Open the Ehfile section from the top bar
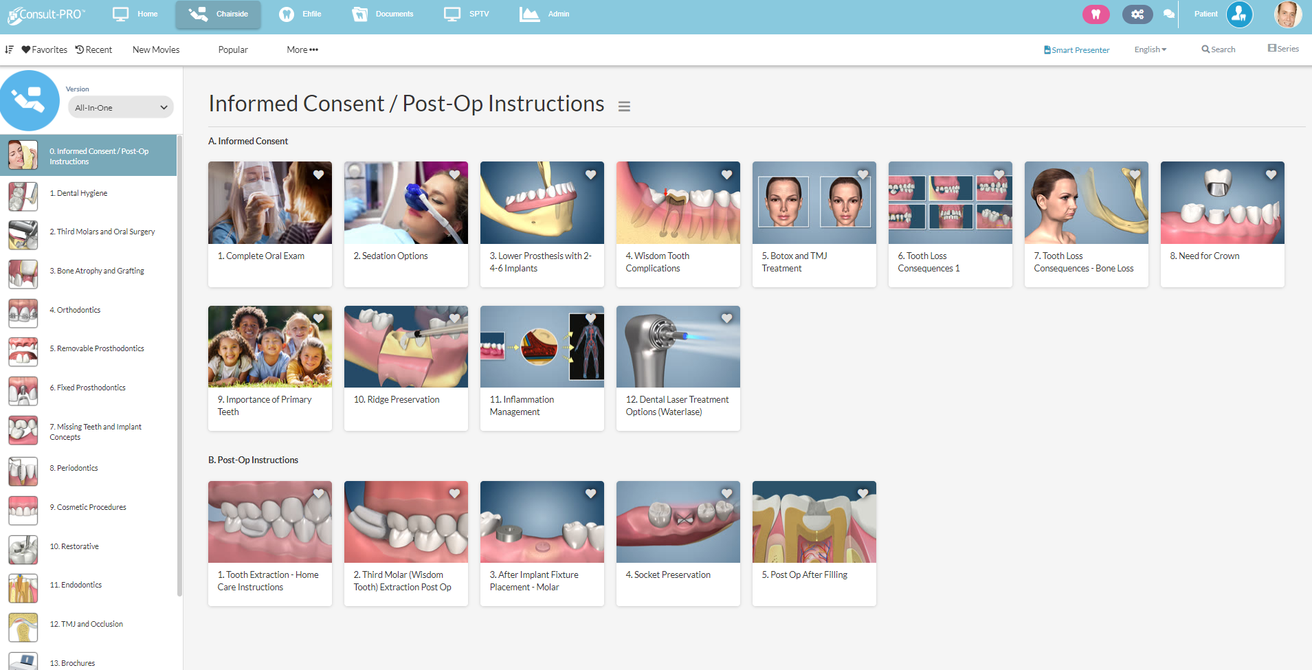This screenshot has width=1312, height=670. pos(300,14)
